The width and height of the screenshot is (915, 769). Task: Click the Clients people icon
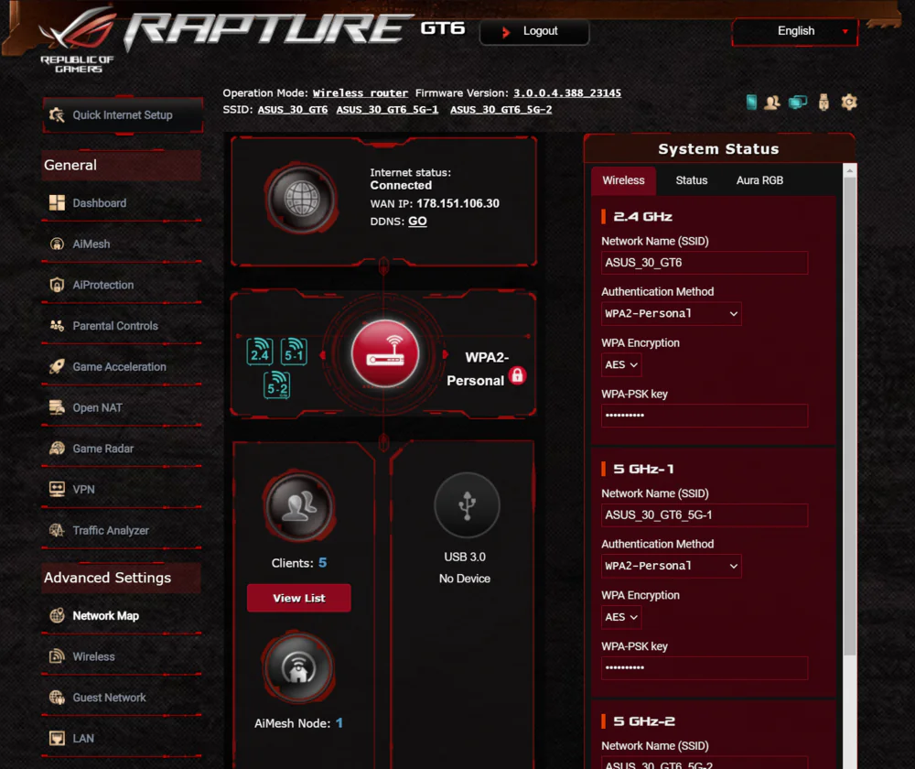pyautogui.click(x=299, y=507)
